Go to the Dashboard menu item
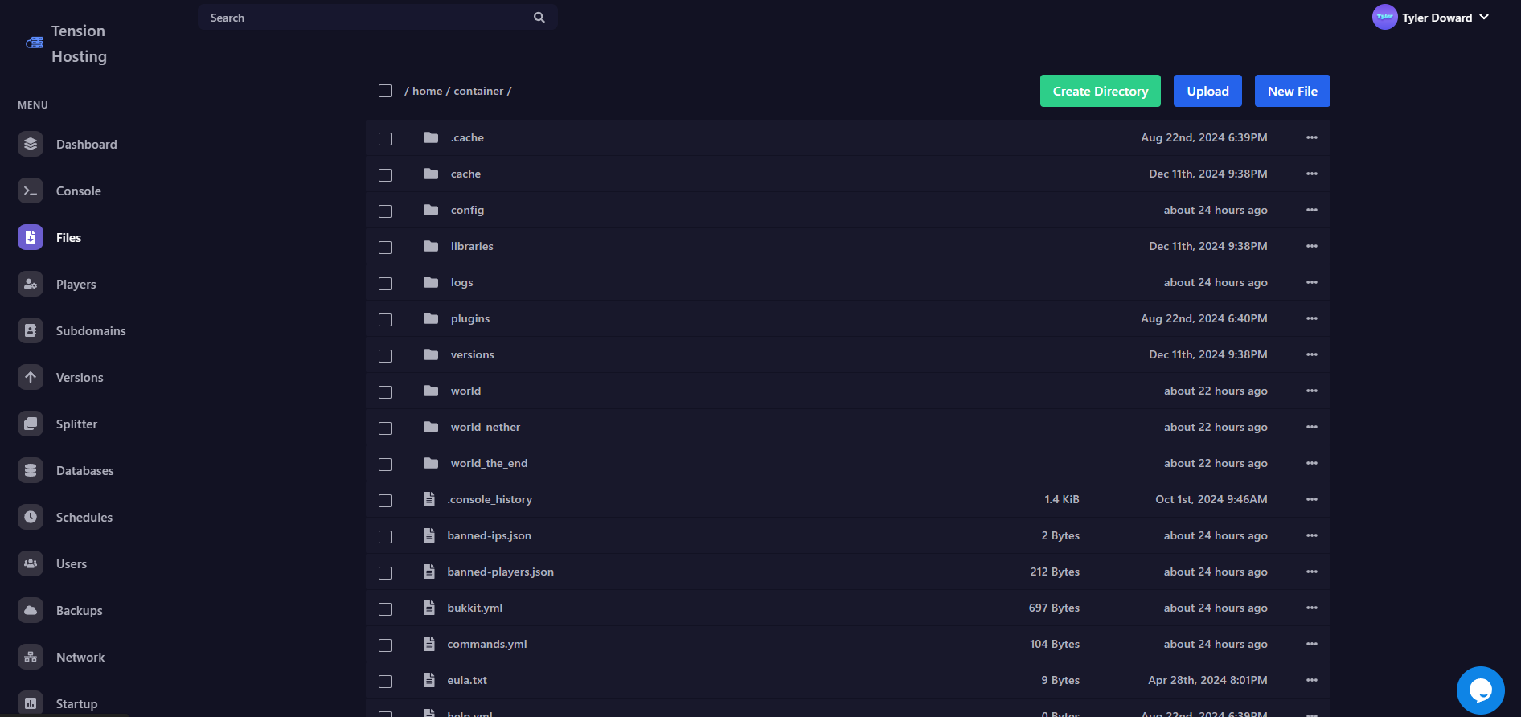This screenshot has height=717, width=1521. 87,144
